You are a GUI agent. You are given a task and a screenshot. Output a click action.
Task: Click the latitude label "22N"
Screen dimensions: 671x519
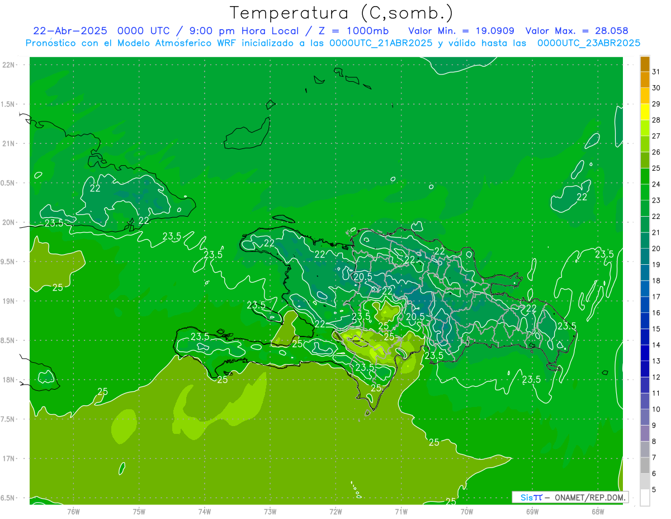point(9,65)
